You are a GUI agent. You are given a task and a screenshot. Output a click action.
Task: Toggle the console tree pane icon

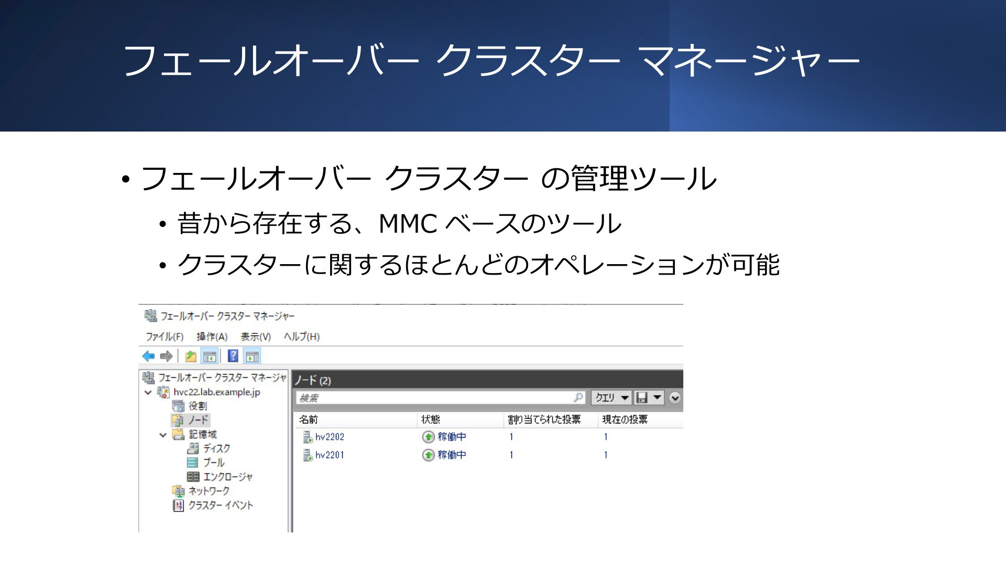click(x=210, y=356)
